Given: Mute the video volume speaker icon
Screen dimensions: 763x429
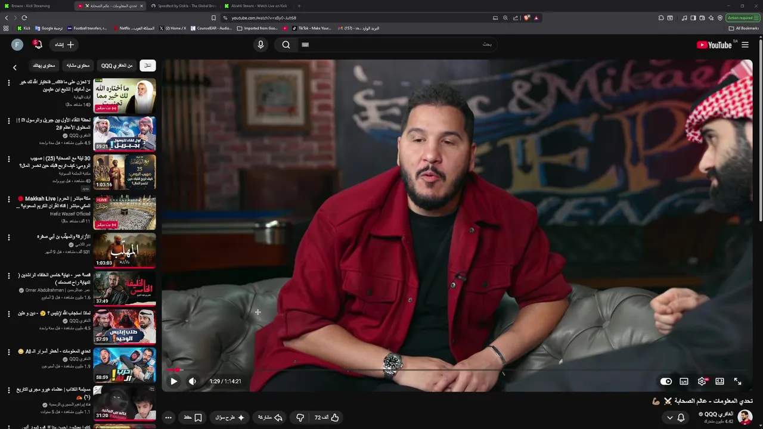Looking at the screenshot, I should pos(192,381).
